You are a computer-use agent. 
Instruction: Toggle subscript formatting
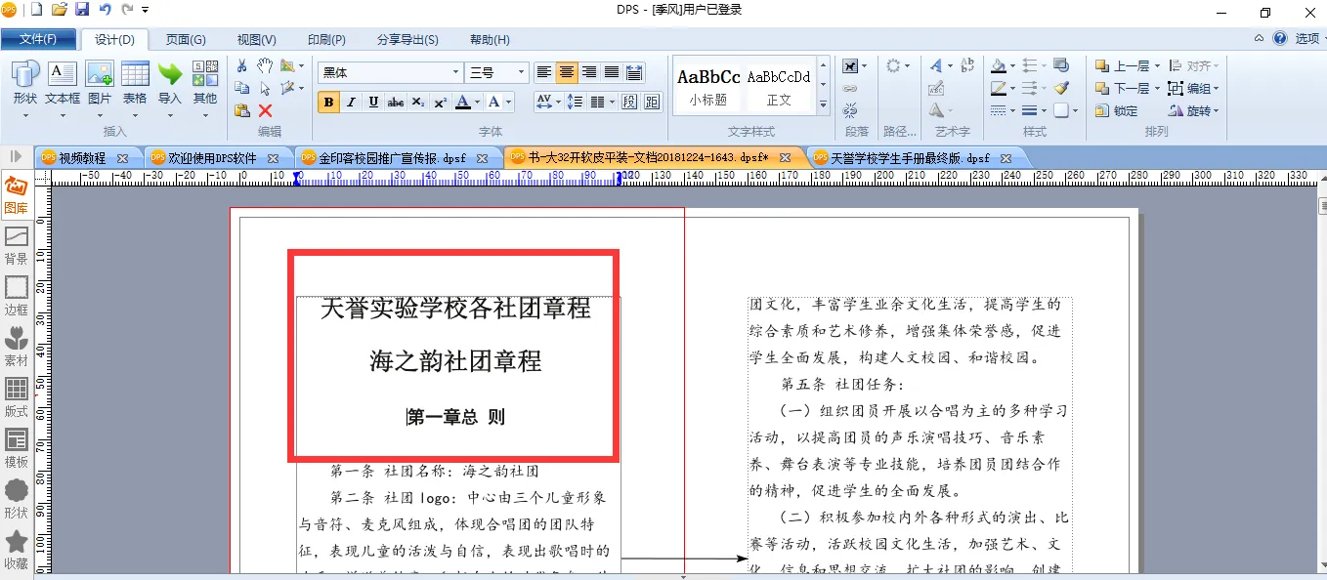tap(418, 102)
